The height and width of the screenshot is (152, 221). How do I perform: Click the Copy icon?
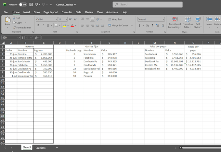pyautogui.click(x=14, y=23)
